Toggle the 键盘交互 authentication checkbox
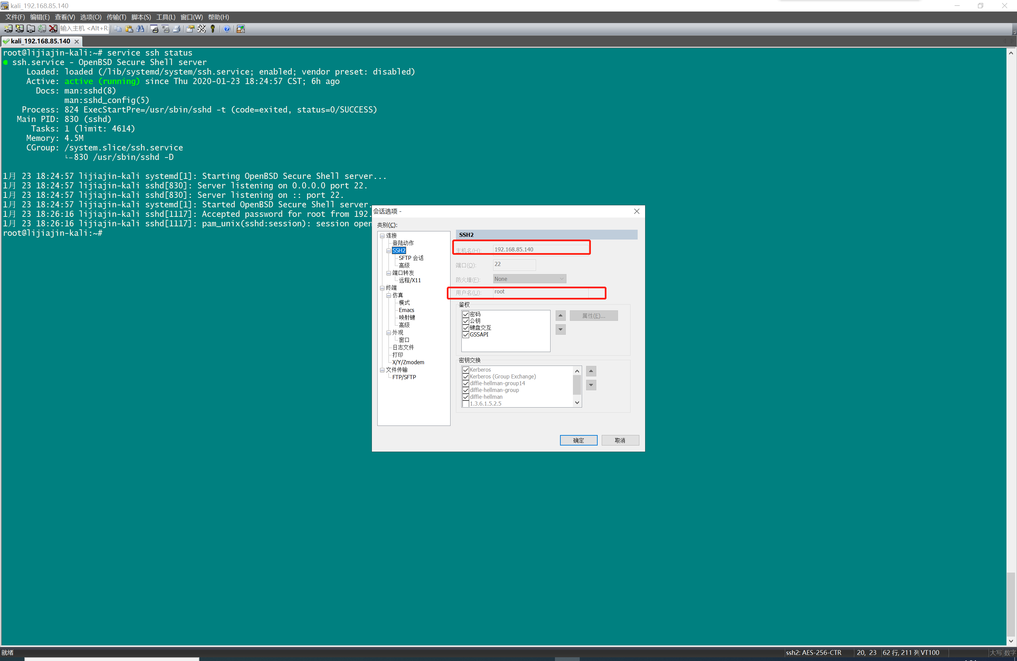Image resolution: width=1017 pixels, height=661 pixels. [x=466, y=328]
